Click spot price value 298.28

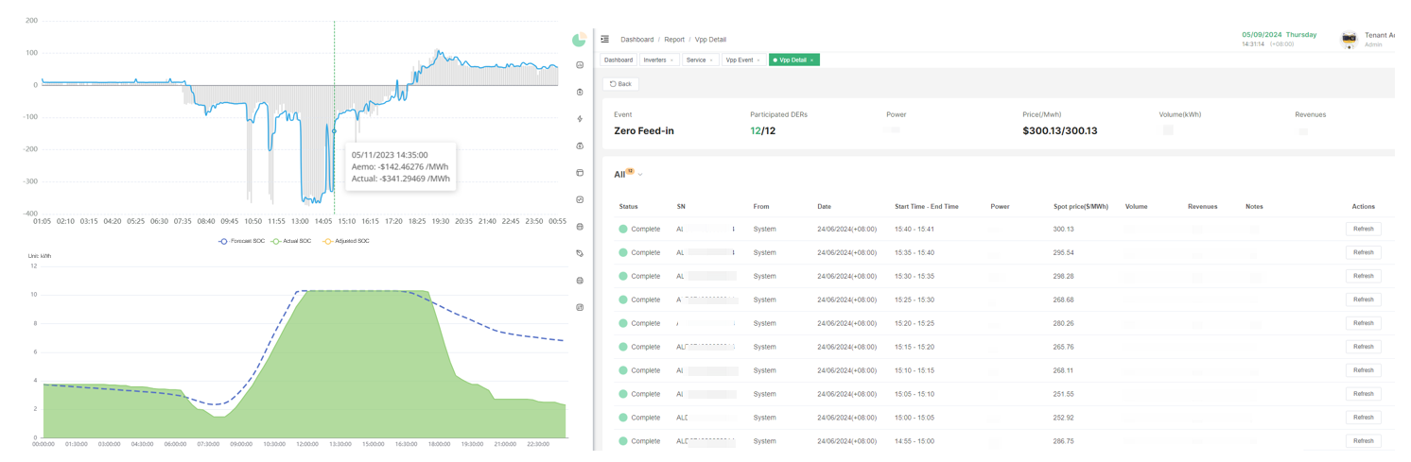(x=1063, y=276)
